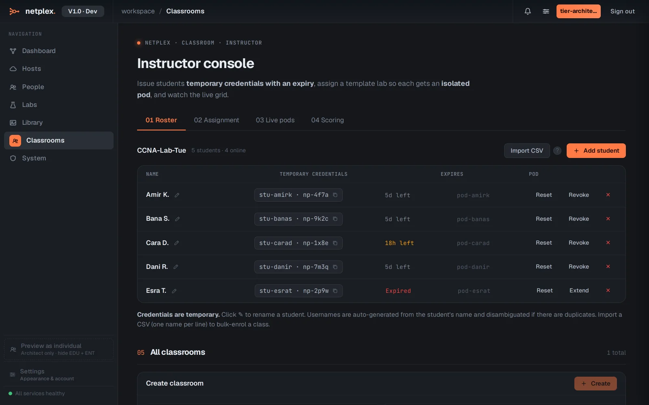Open the 03 Live pods tab
Screen dimensions: 649x405
(275, 120)
